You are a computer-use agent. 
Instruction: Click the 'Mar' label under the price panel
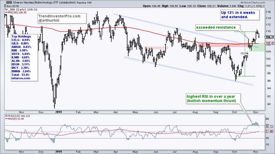tap(96, 112)
